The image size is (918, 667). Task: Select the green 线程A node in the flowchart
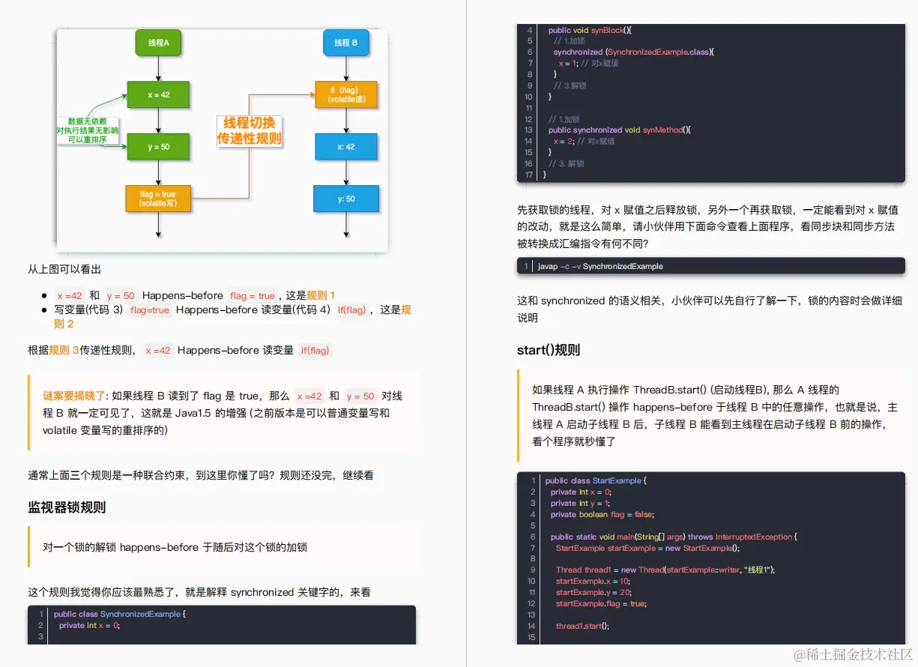pyautogui.click(x=158, y=43)
